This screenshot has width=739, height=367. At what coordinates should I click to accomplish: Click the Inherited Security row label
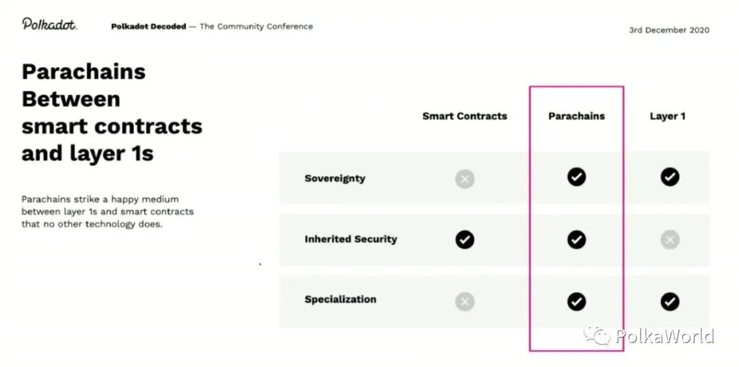pos(350,239)
